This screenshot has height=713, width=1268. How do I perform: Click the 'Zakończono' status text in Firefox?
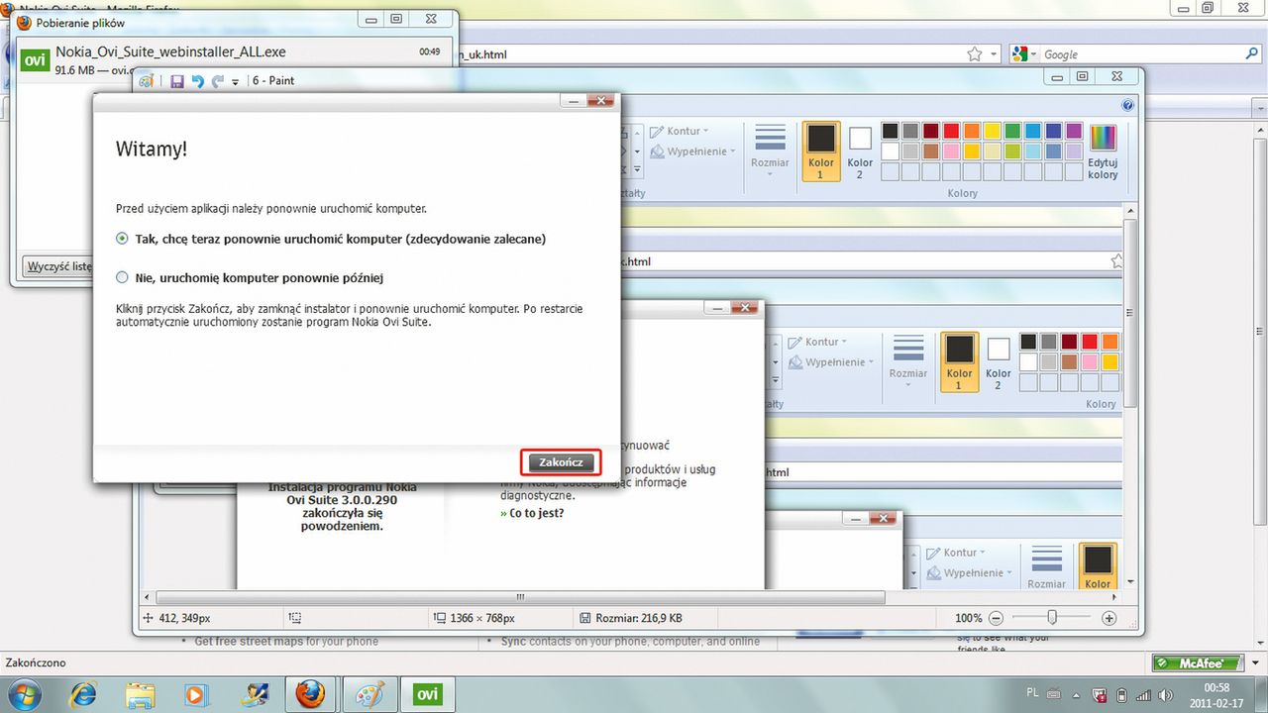coord(36,662)
